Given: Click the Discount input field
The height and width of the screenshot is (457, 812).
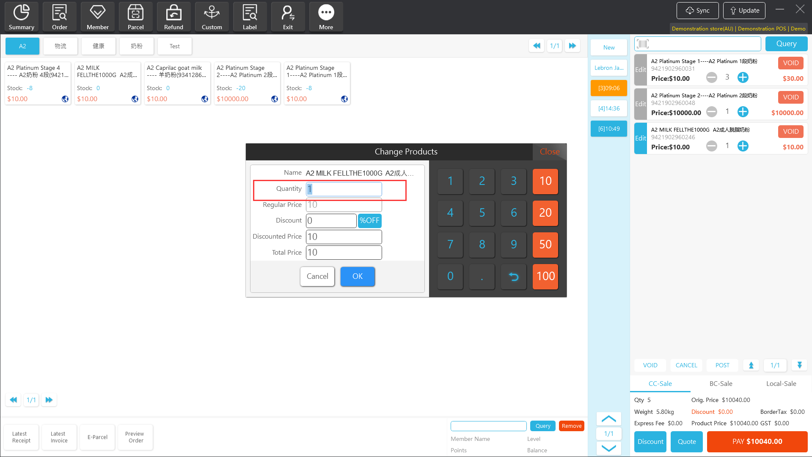Looking at the screenshot, I should 331,220.
